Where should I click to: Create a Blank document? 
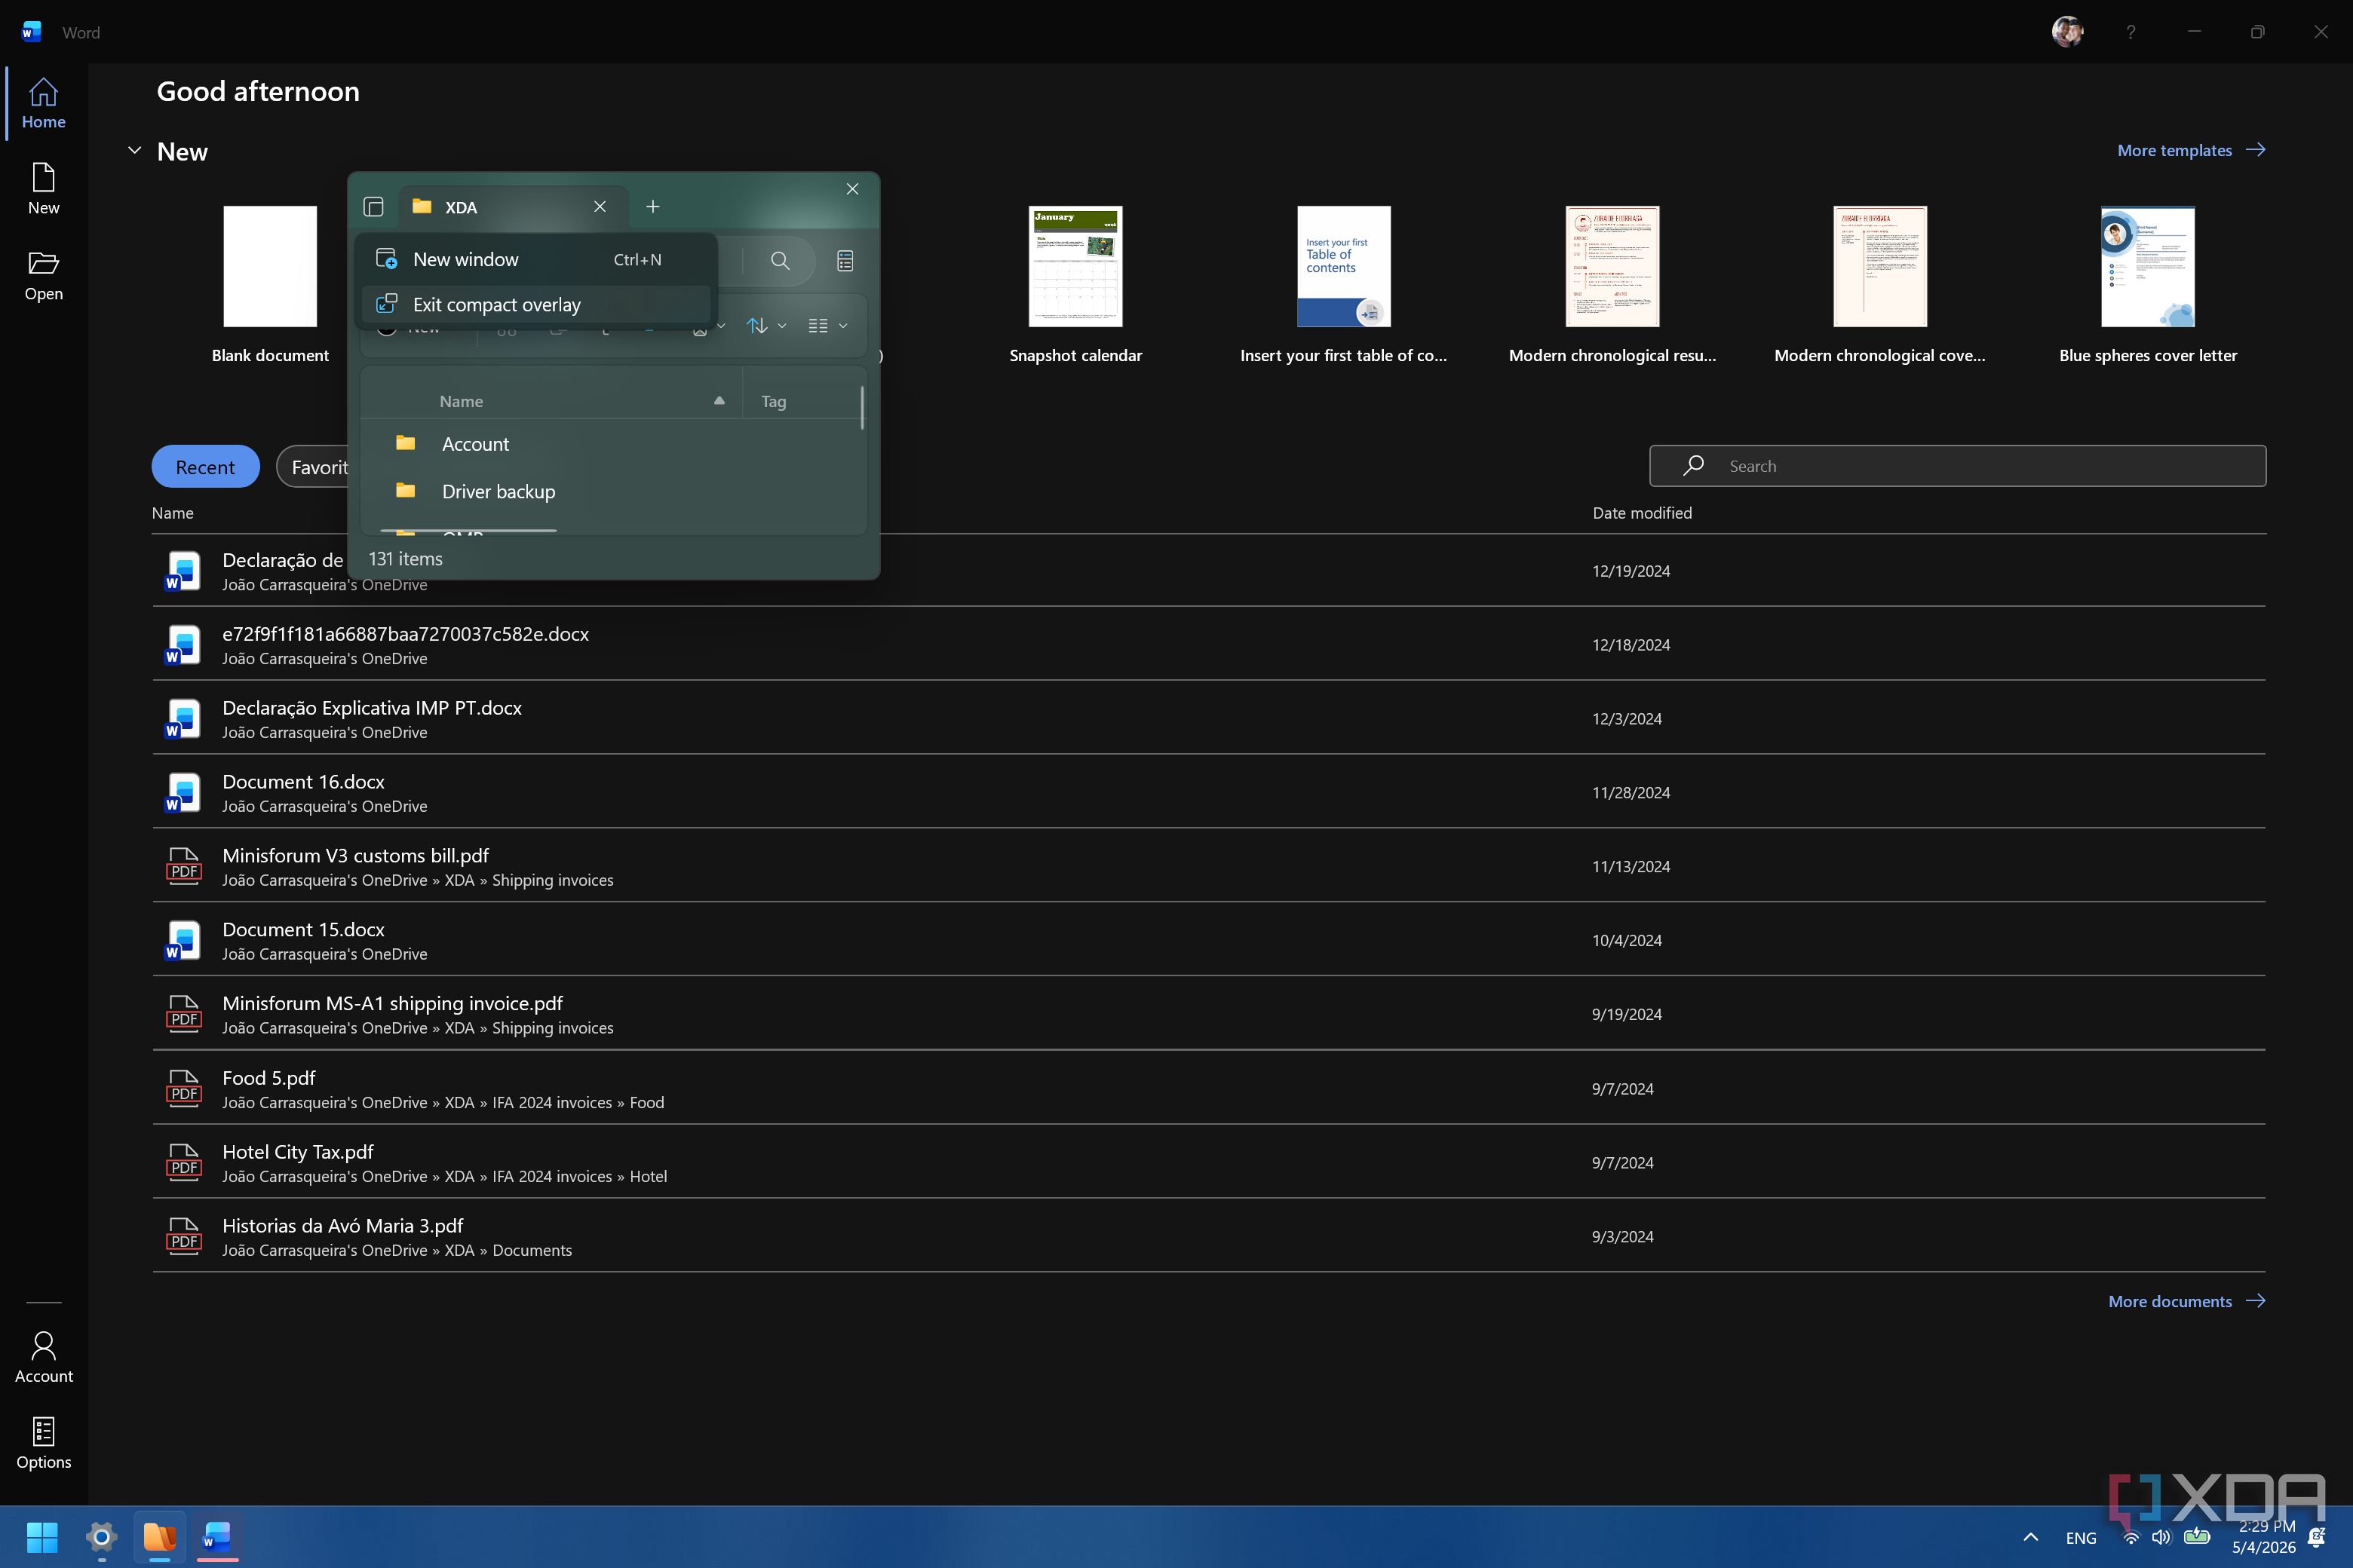[270, 285]
